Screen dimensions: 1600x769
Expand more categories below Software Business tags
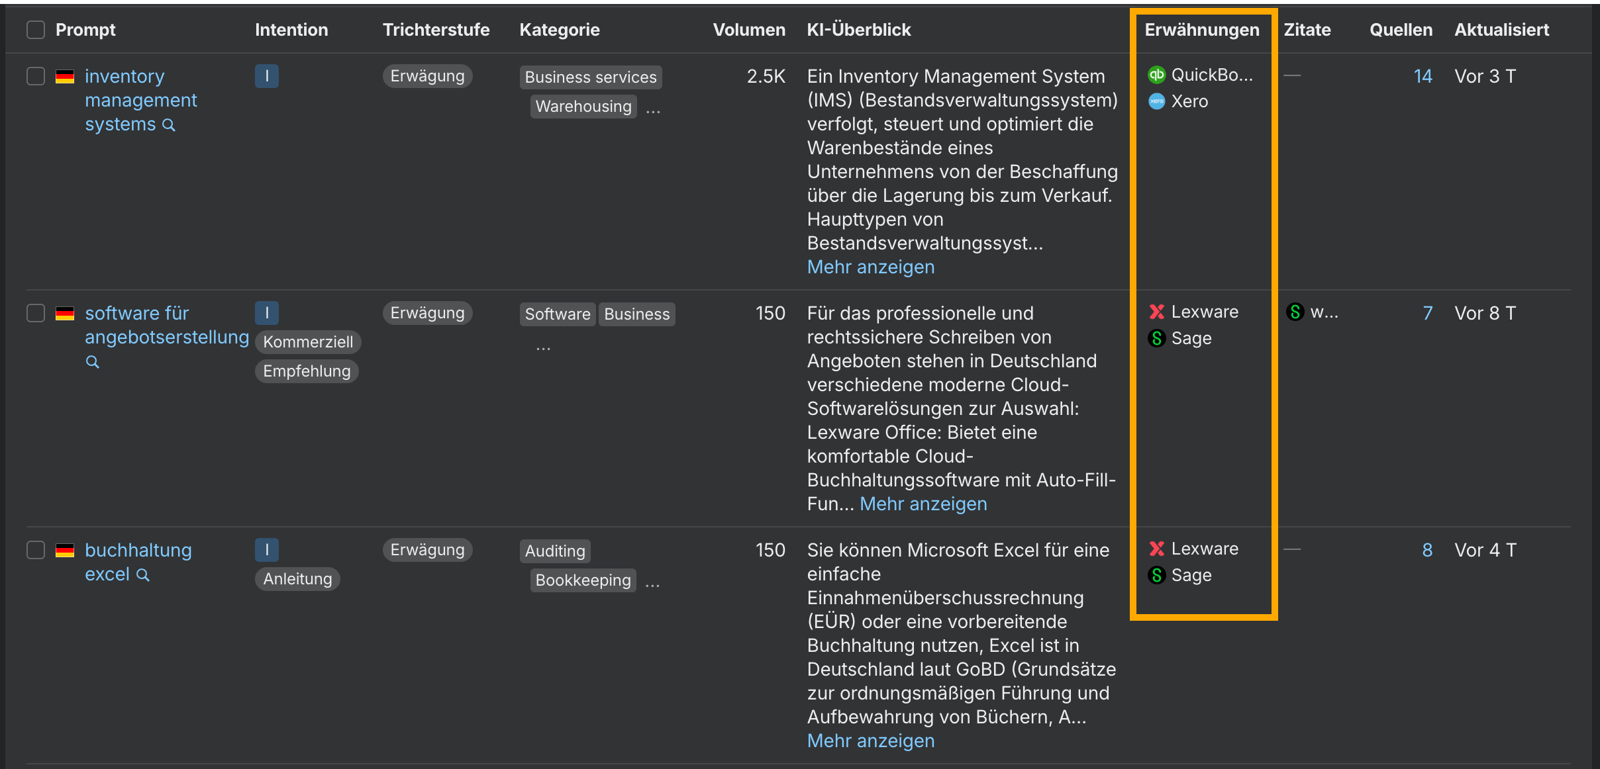tap(543, 347)
